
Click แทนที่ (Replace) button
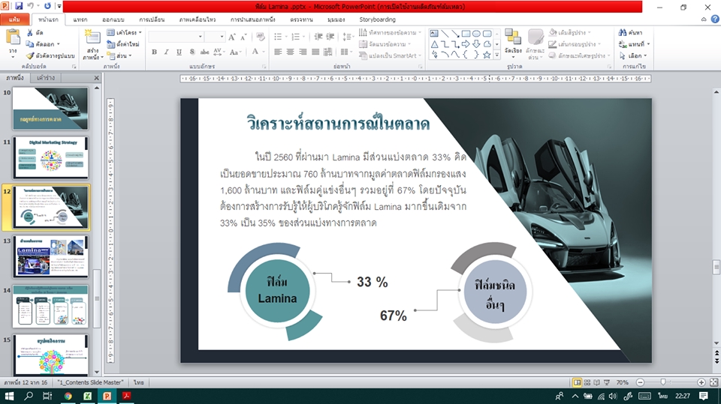tap(634, 44)
